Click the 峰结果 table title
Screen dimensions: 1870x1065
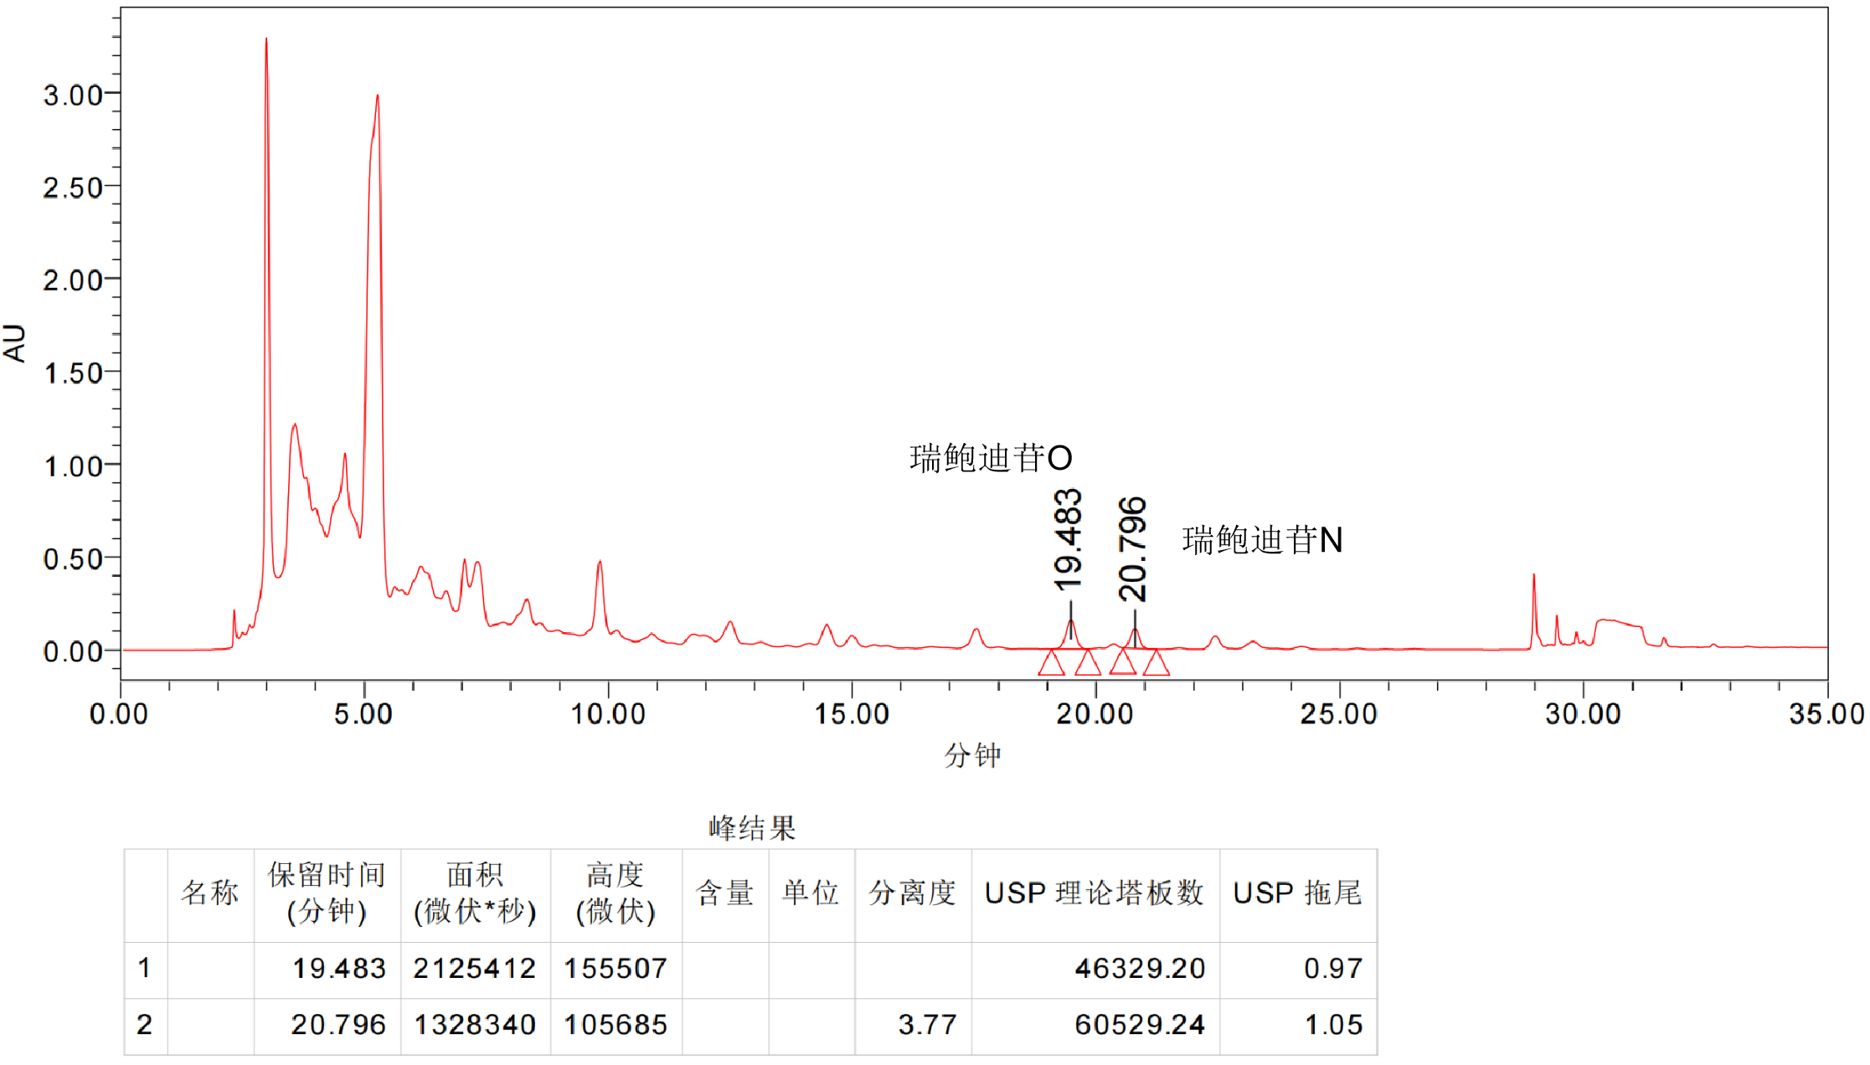pyautogui.click(x=752, y=828)
